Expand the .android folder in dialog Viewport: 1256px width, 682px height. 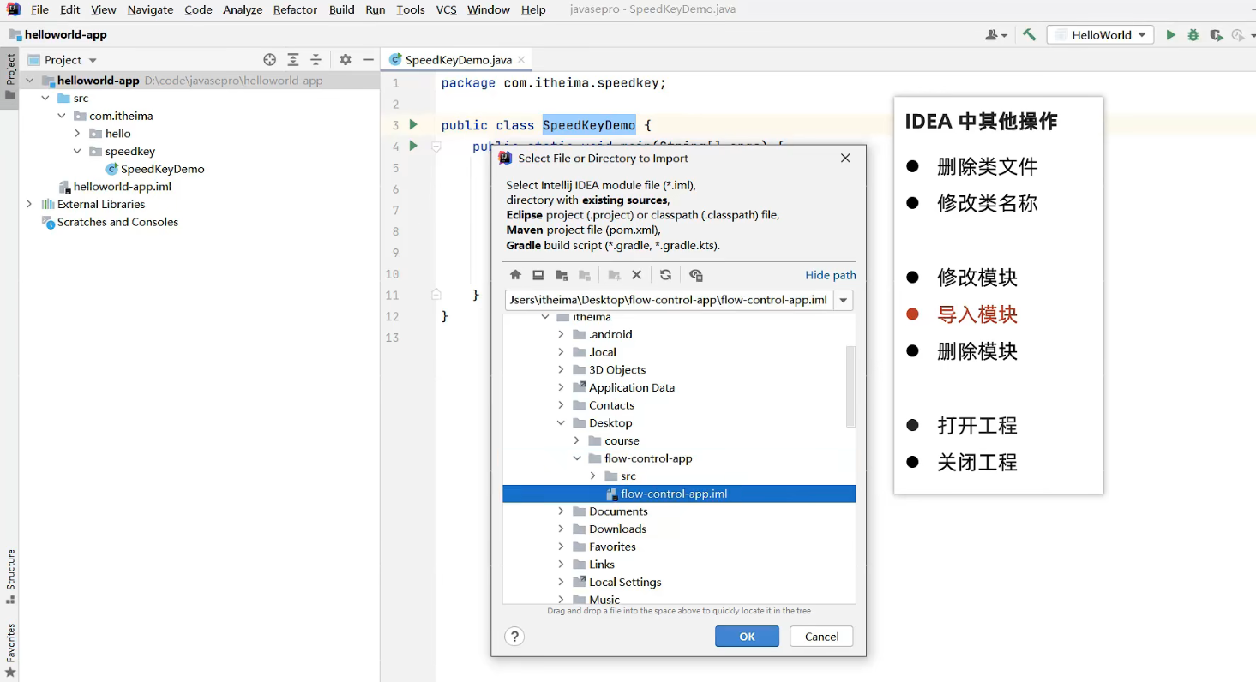coord(562,335)
